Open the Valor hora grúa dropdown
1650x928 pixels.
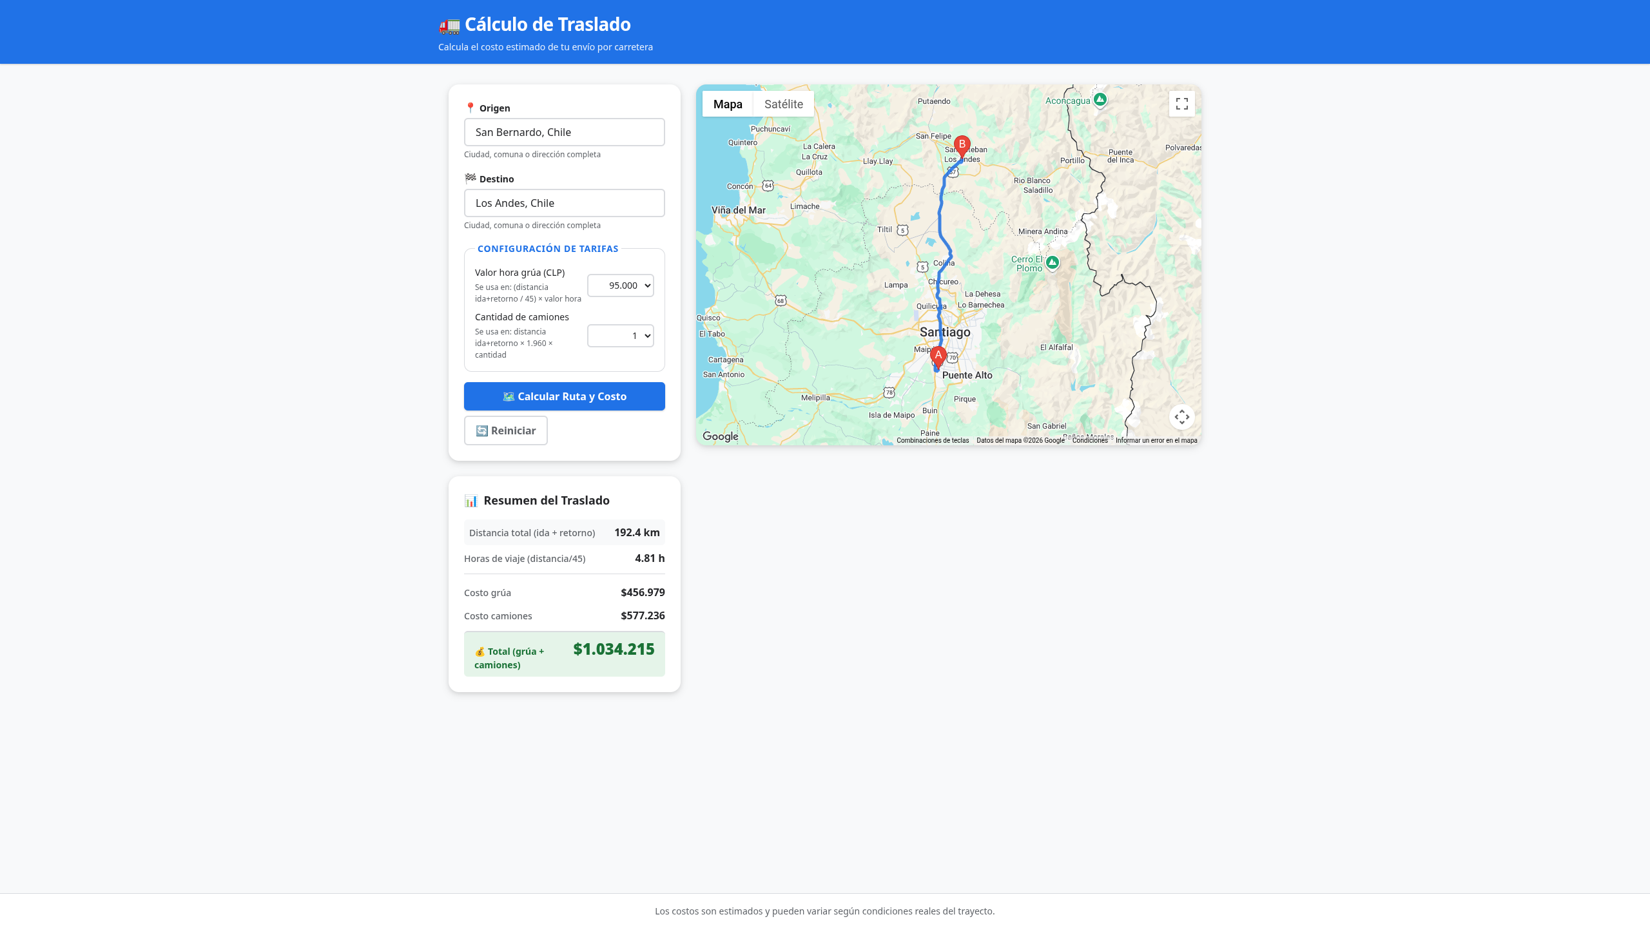[621, 285]
